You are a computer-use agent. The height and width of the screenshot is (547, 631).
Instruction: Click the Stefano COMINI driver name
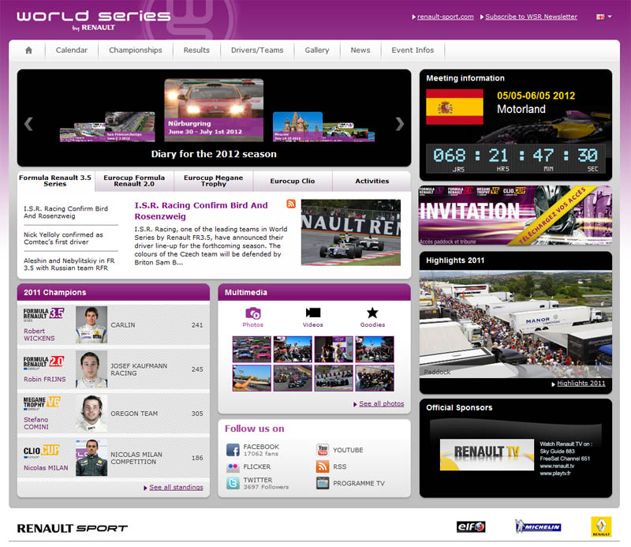[36, 423]
